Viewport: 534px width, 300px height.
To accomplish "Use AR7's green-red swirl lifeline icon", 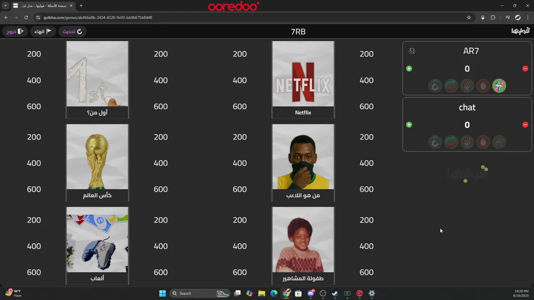I will [x=451, y=86].
